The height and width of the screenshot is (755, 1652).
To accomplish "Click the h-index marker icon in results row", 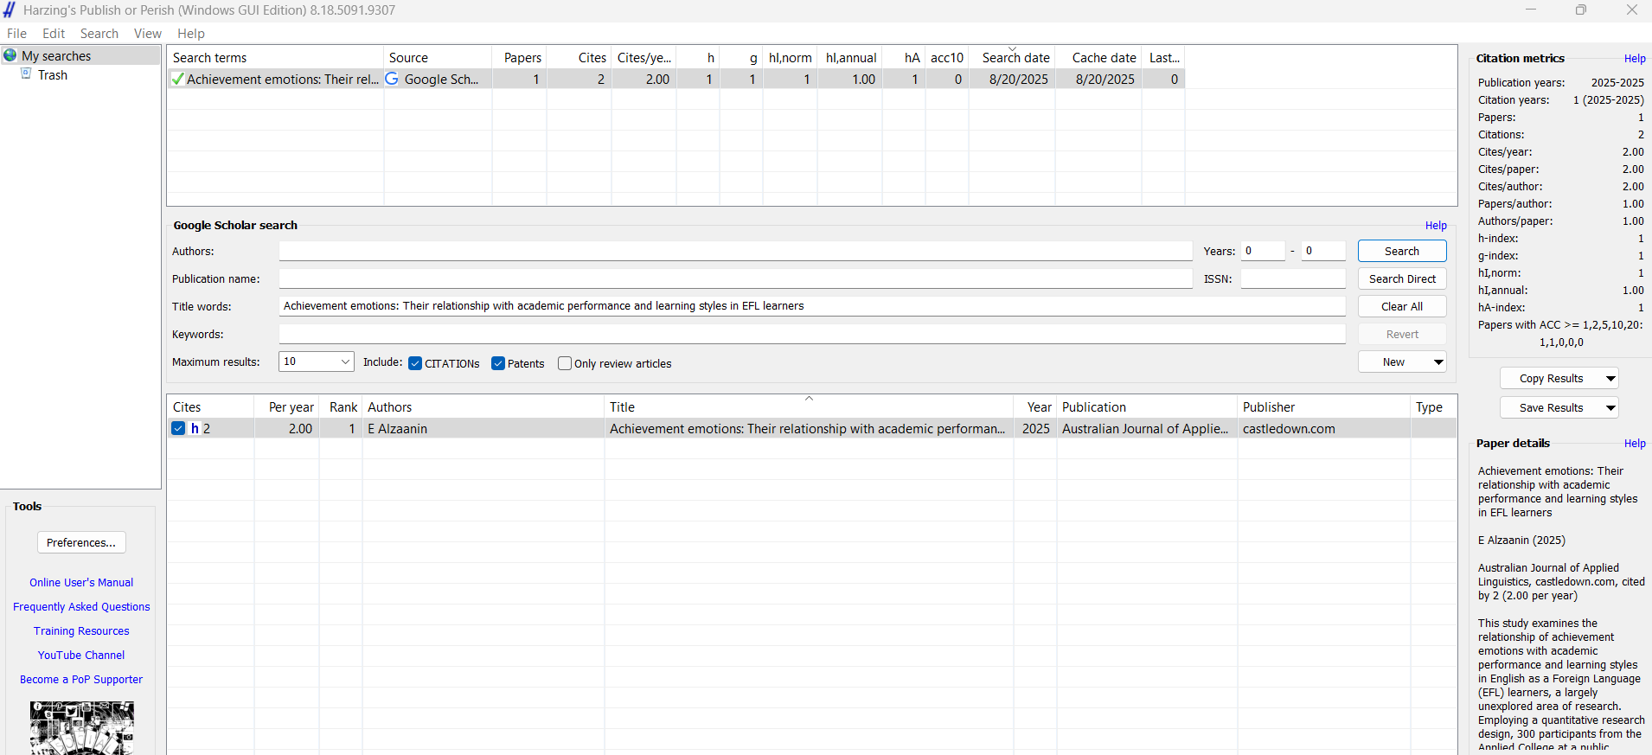I will click(x=195, y=428).
